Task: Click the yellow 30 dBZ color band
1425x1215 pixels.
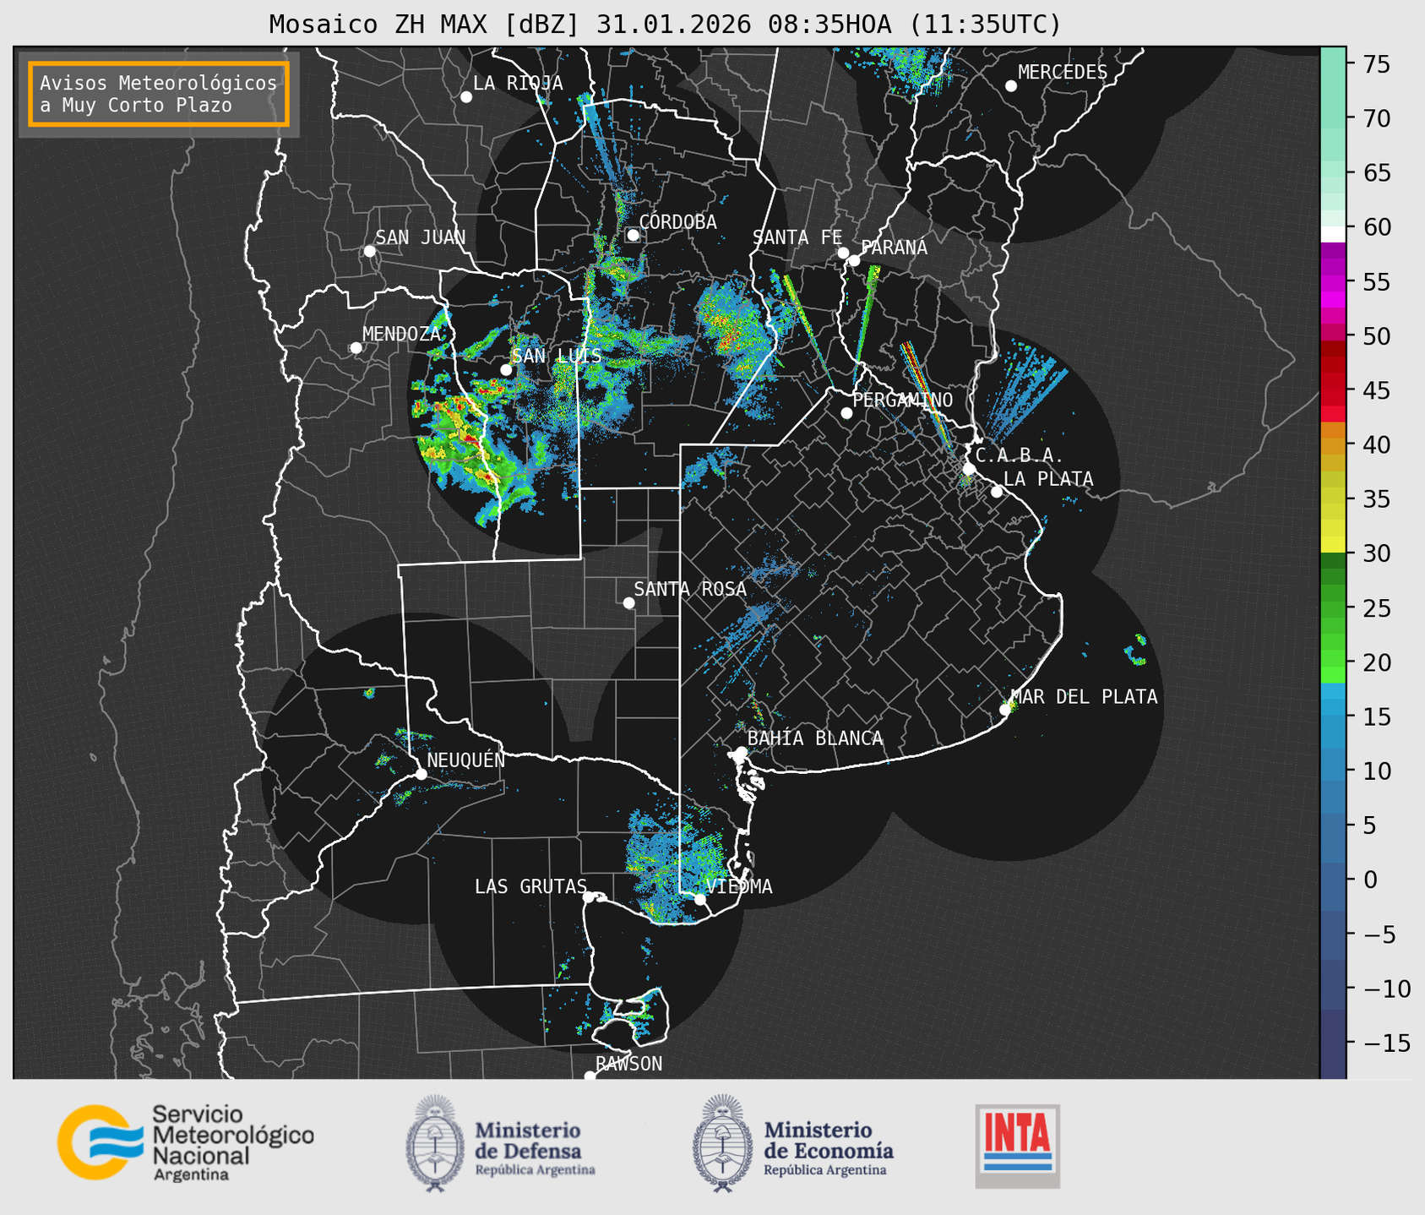Action: pyautogui.click(x=1333, y=545)
